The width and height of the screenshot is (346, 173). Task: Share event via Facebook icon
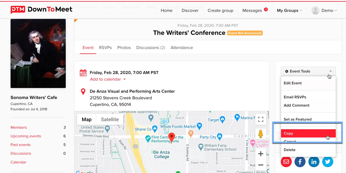(x=300, y=162)
